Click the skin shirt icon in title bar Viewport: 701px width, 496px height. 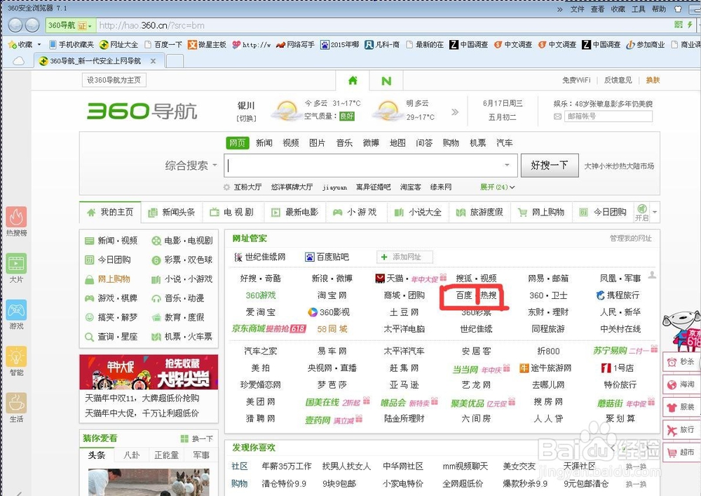coord(678,8)
